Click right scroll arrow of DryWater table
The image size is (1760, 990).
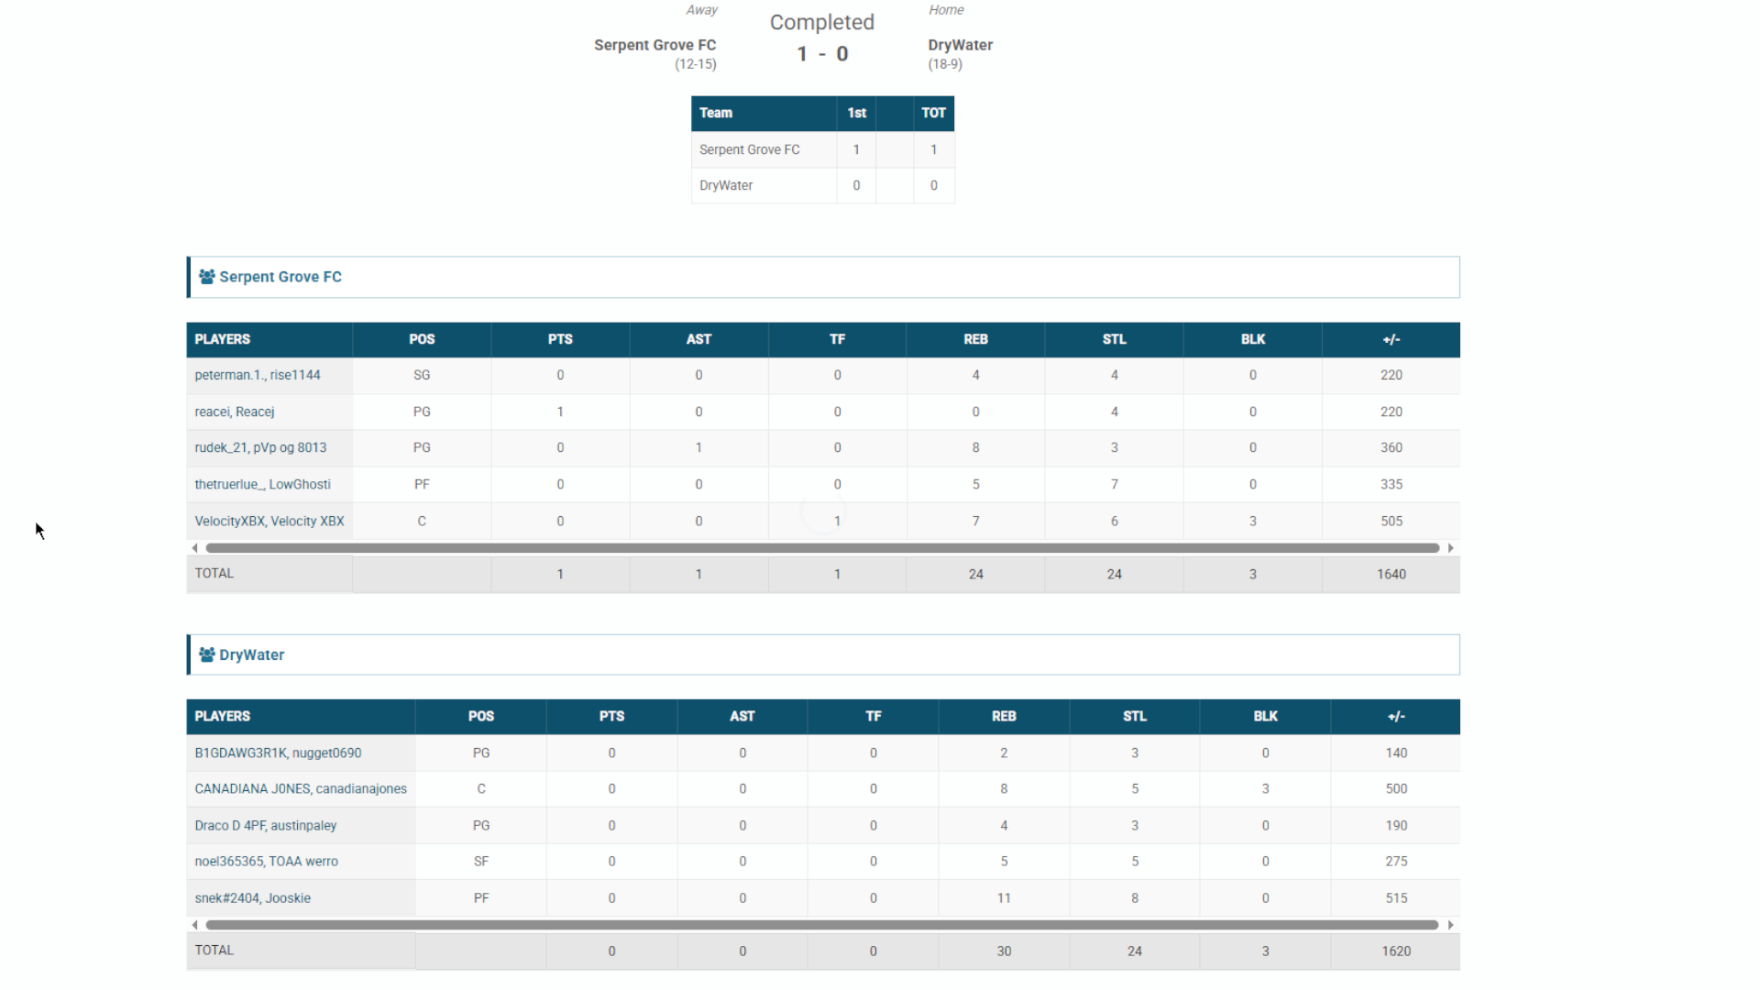point(1450,925)
